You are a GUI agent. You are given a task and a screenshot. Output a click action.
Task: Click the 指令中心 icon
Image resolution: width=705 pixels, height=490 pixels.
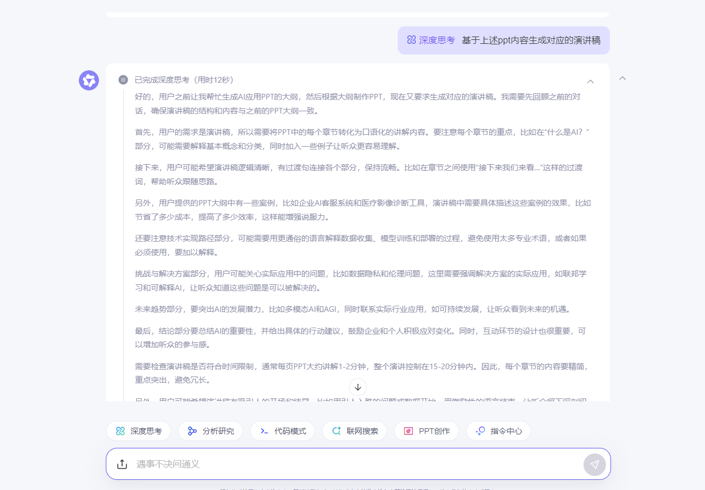480,430
